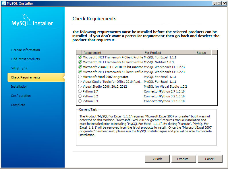Image resolution: width=228 pixels, height=169 pixels.
Task: Open the Installation step in sidebar
Action: pyautogui.click(x=19, y=87)
